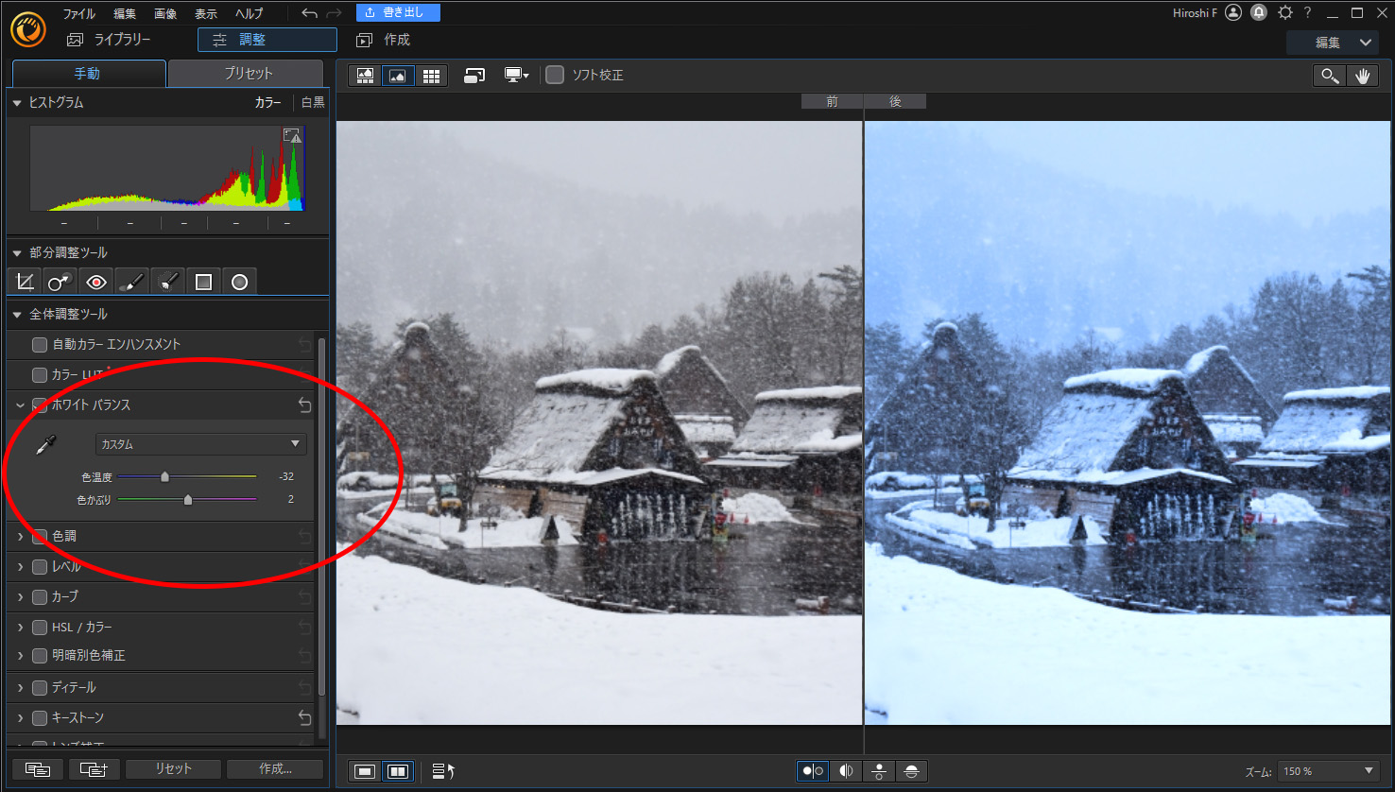Collapse the ヒストグラム section
1395x792 pixels.
pos(17,103)
